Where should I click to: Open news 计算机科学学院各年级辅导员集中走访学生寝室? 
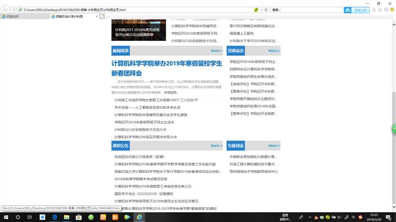coord(151,115)
